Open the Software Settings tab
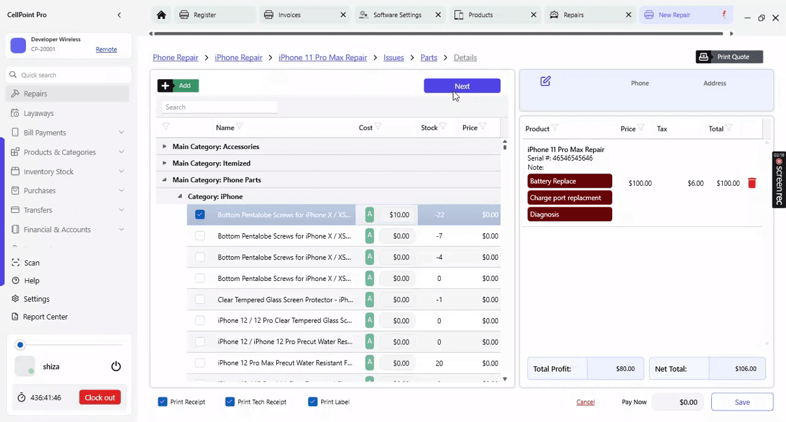This screenshot has width=786, height=422. click(x=398, y=15)
